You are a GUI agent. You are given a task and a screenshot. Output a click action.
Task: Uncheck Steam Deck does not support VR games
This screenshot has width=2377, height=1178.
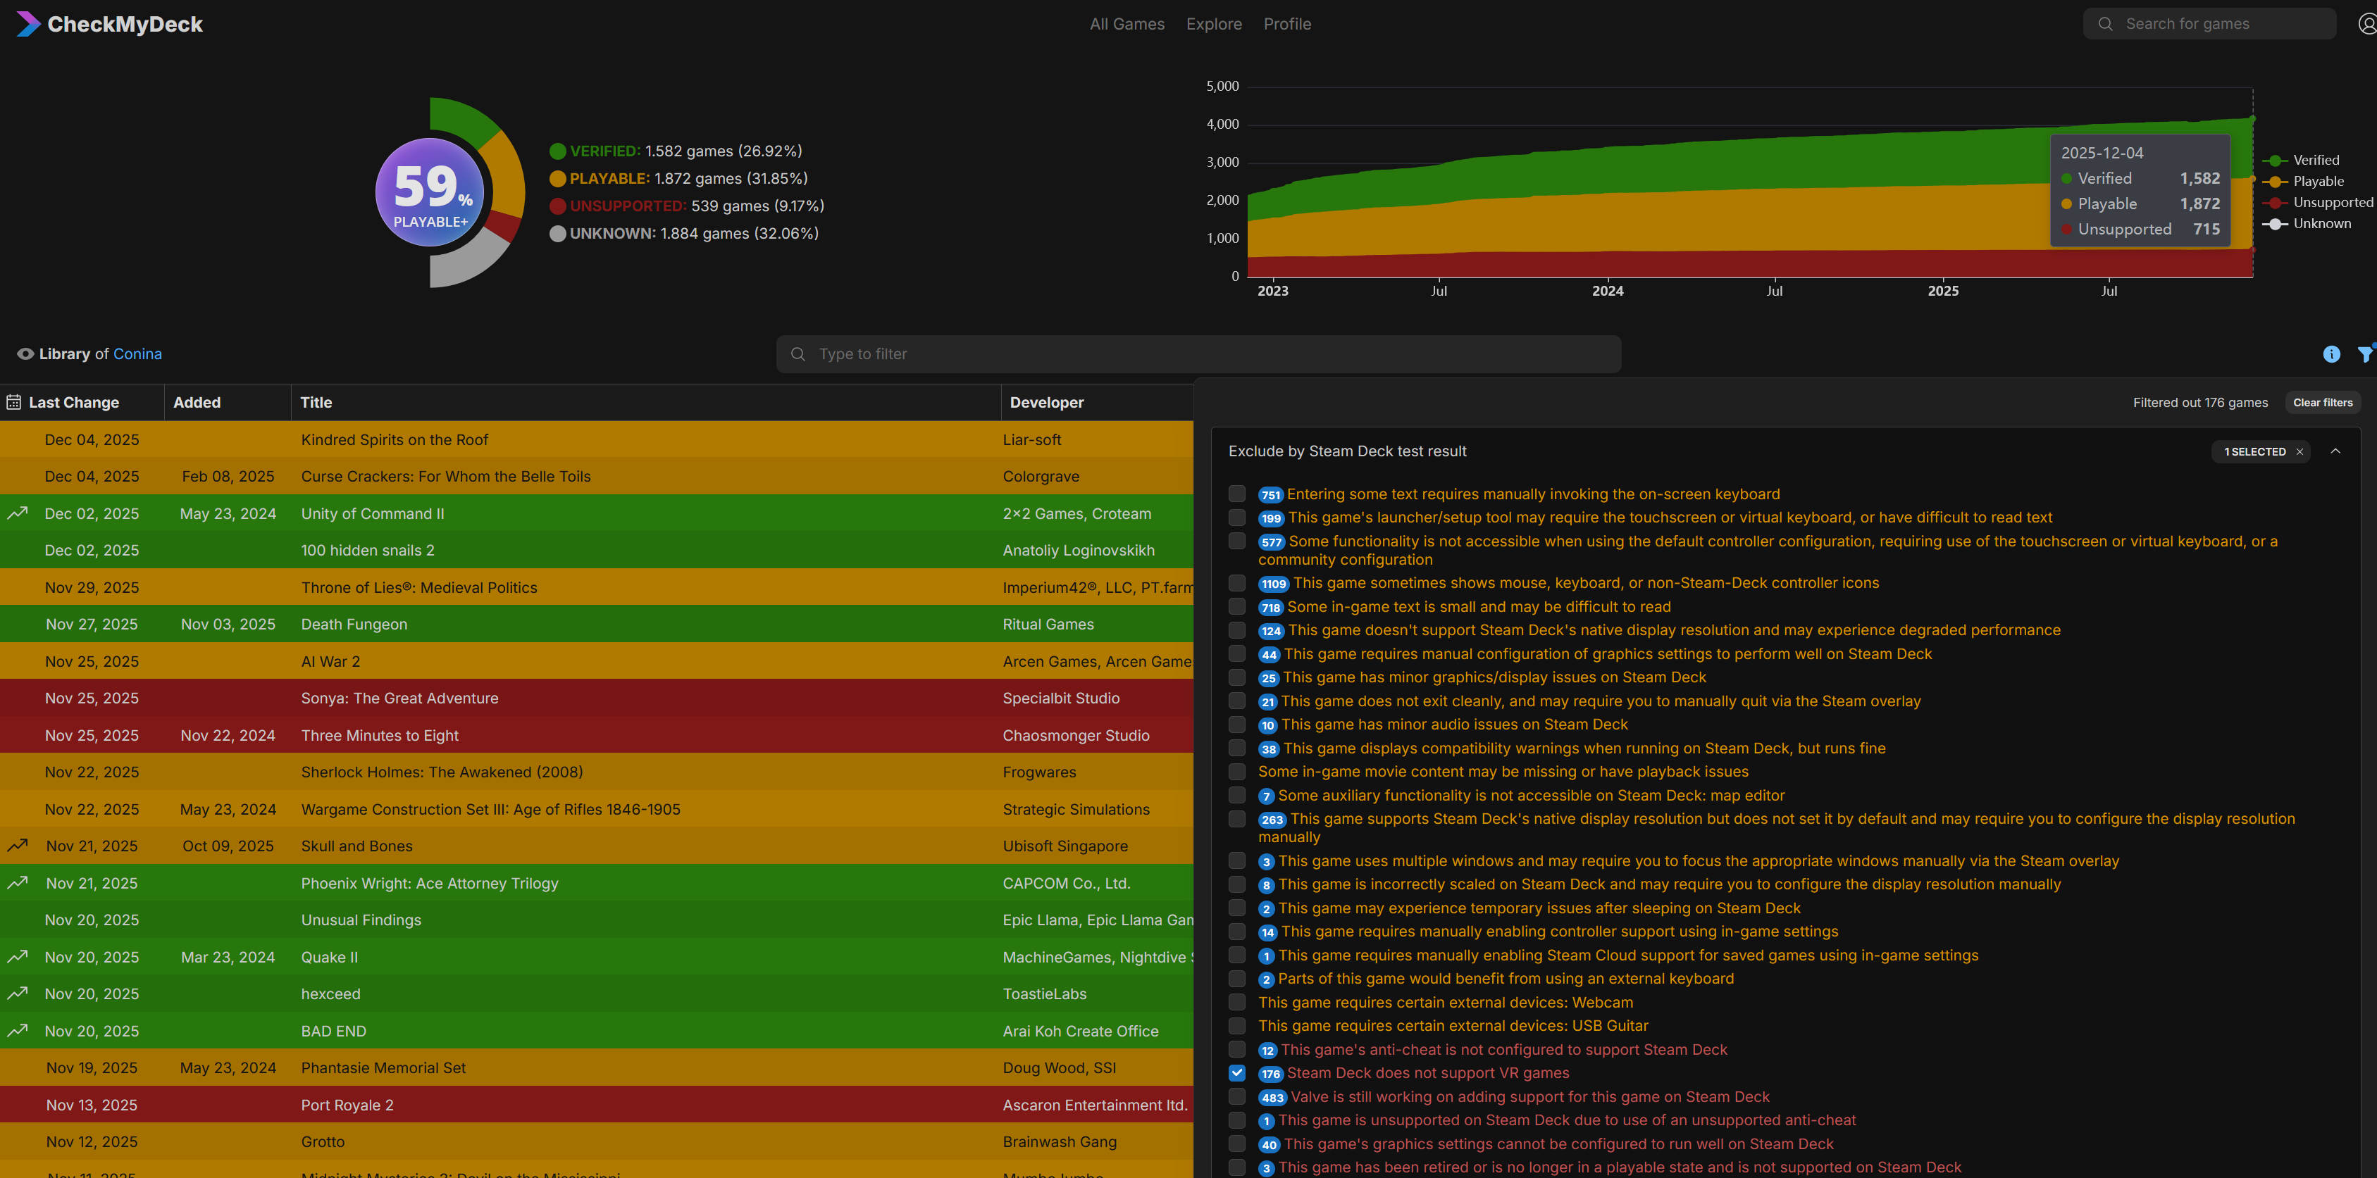tap(1236, 1073)
